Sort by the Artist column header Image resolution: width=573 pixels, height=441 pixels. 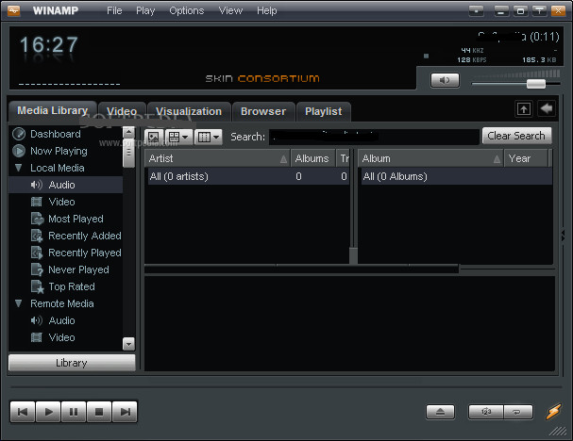pos(217,158)
